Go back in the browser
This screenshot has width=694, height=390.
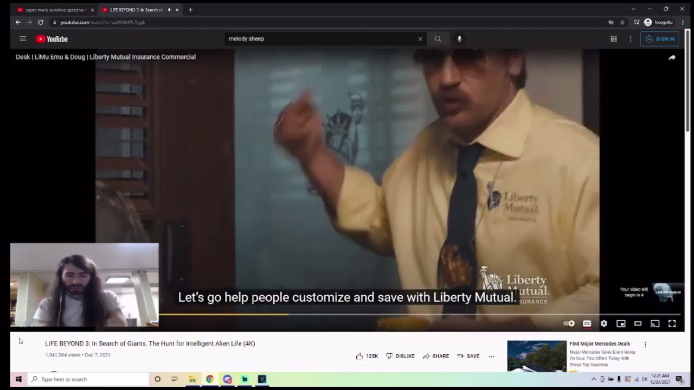pos(18,22)
